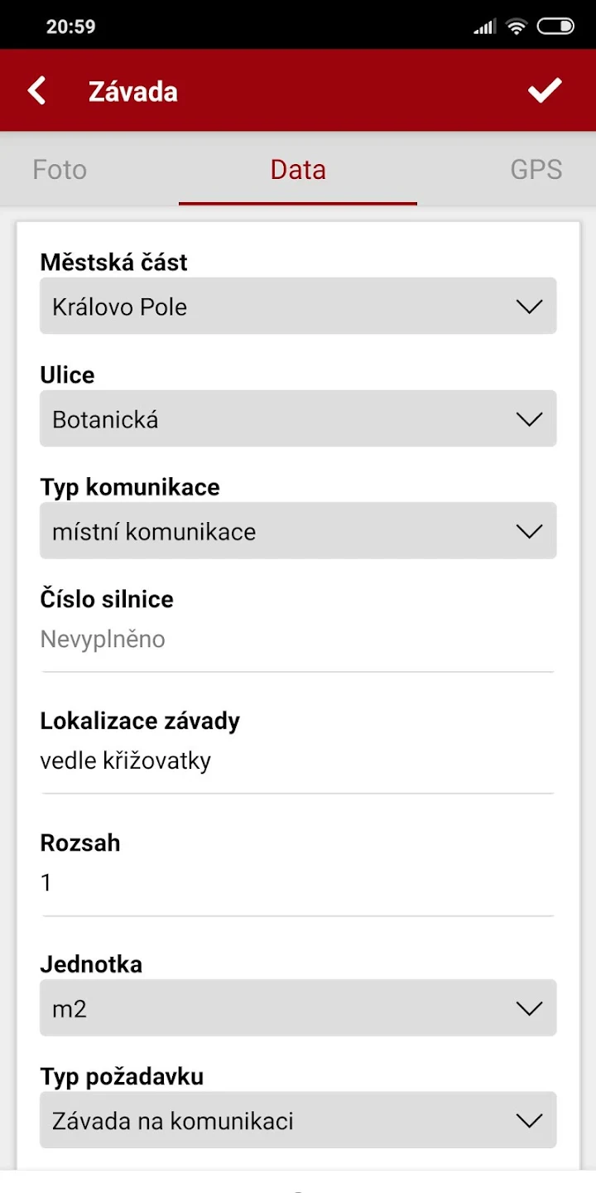Edit the Lokalizace závady text field
The height and width of the screenshot is (1193, 596).
pos(296,761)
